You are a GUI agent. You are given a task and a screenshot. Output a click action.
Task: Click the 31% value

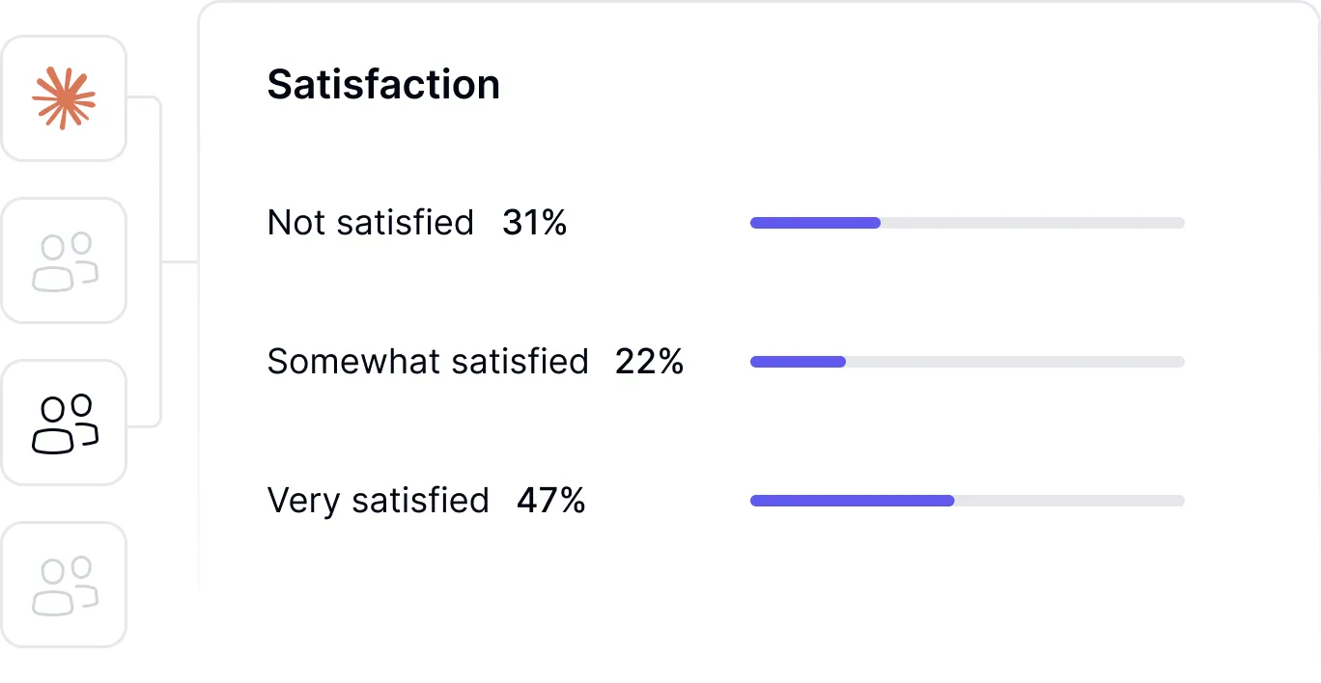click(x=534, y=223)
